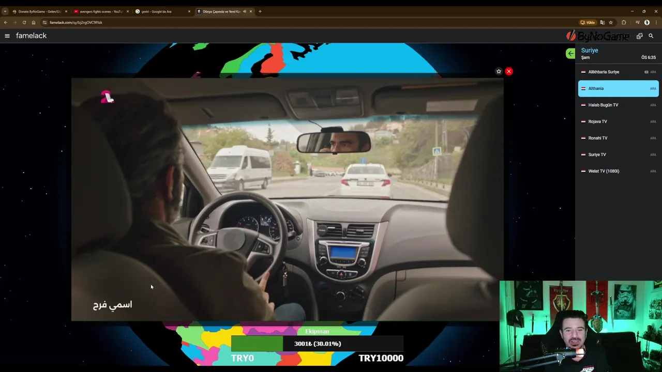Reload the page in the browser
This screenshot has width=662, height=372.
(x=24, y=22)
